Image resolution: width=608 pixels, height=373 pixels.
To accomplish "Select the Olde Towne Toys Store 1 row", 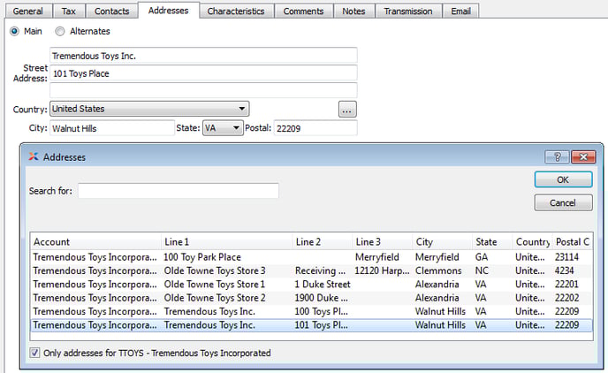I will point(311,285).
